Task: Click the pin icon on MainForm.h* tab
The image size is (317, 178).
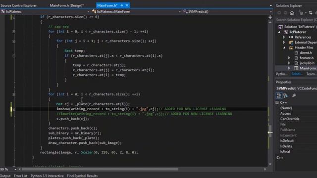Action: tap(122, 5)
